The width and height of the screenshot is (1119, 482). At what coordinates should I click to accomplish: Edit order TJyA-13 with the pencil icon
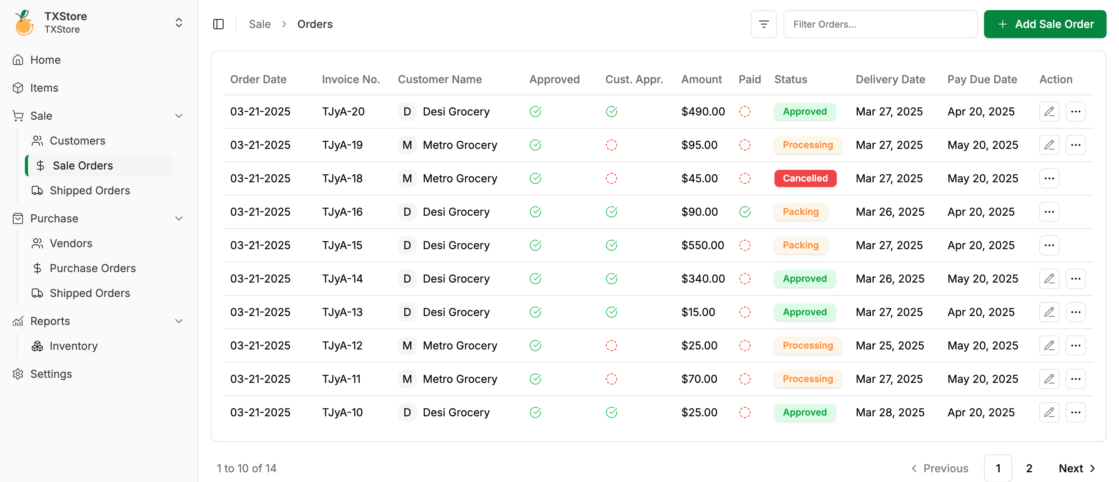(x=1049, y=312)
